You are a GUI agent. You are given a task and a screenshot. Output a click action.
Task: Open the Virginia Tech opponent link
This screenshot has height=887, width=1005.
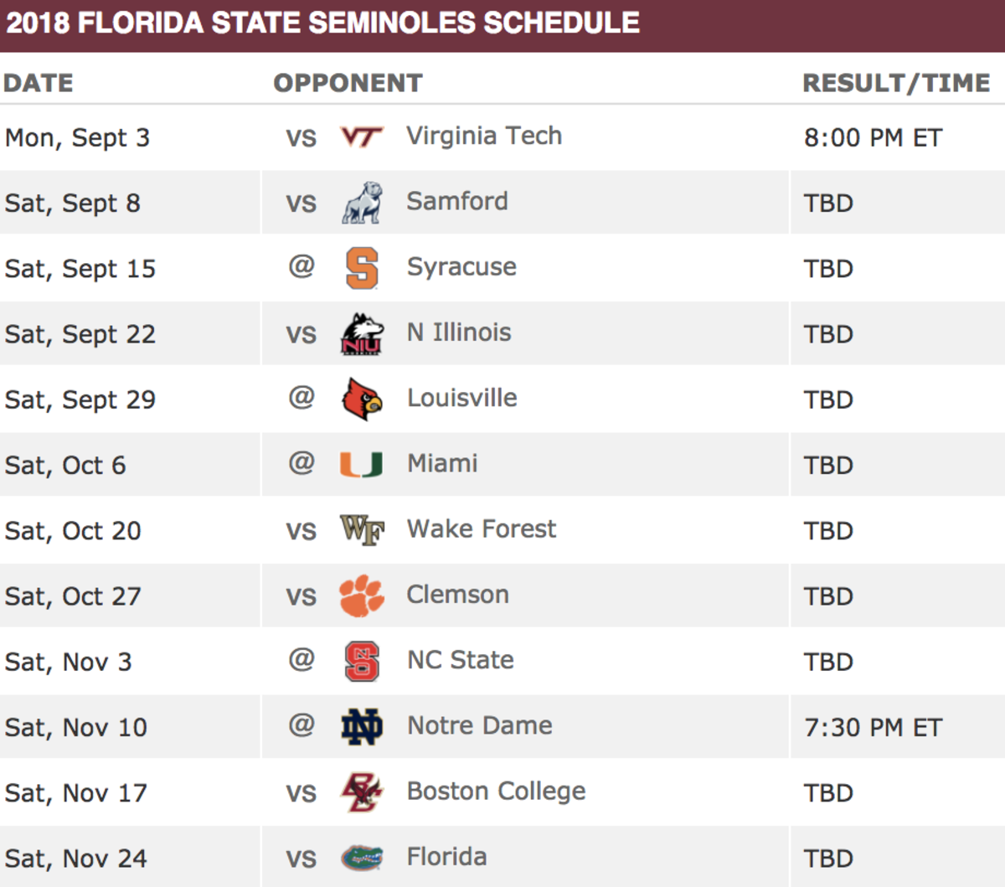click(484, 136)
